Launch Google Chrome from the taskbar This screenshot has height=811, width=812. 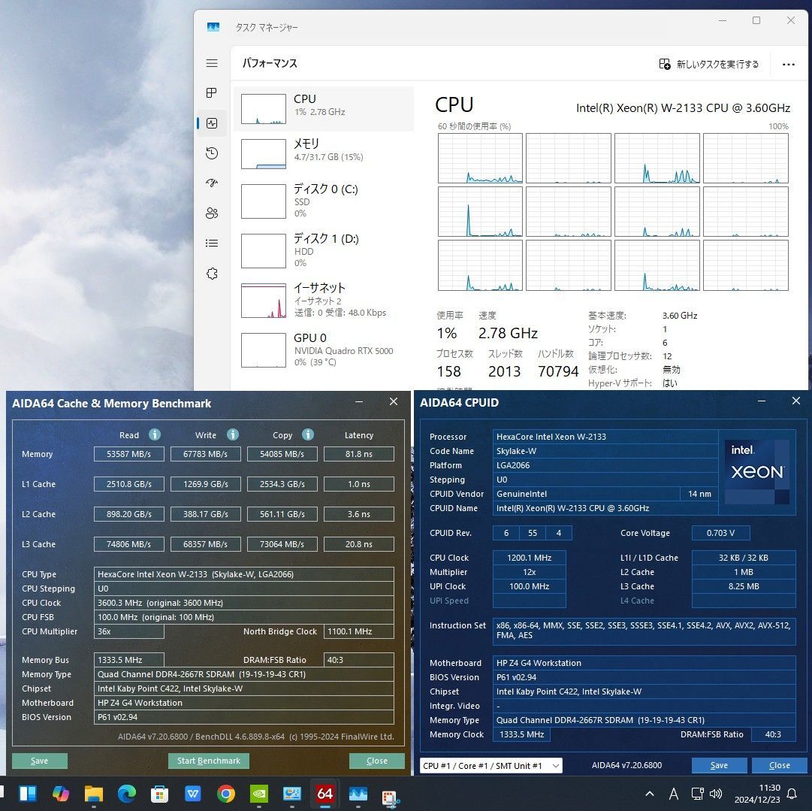click(x=226, y=794)
